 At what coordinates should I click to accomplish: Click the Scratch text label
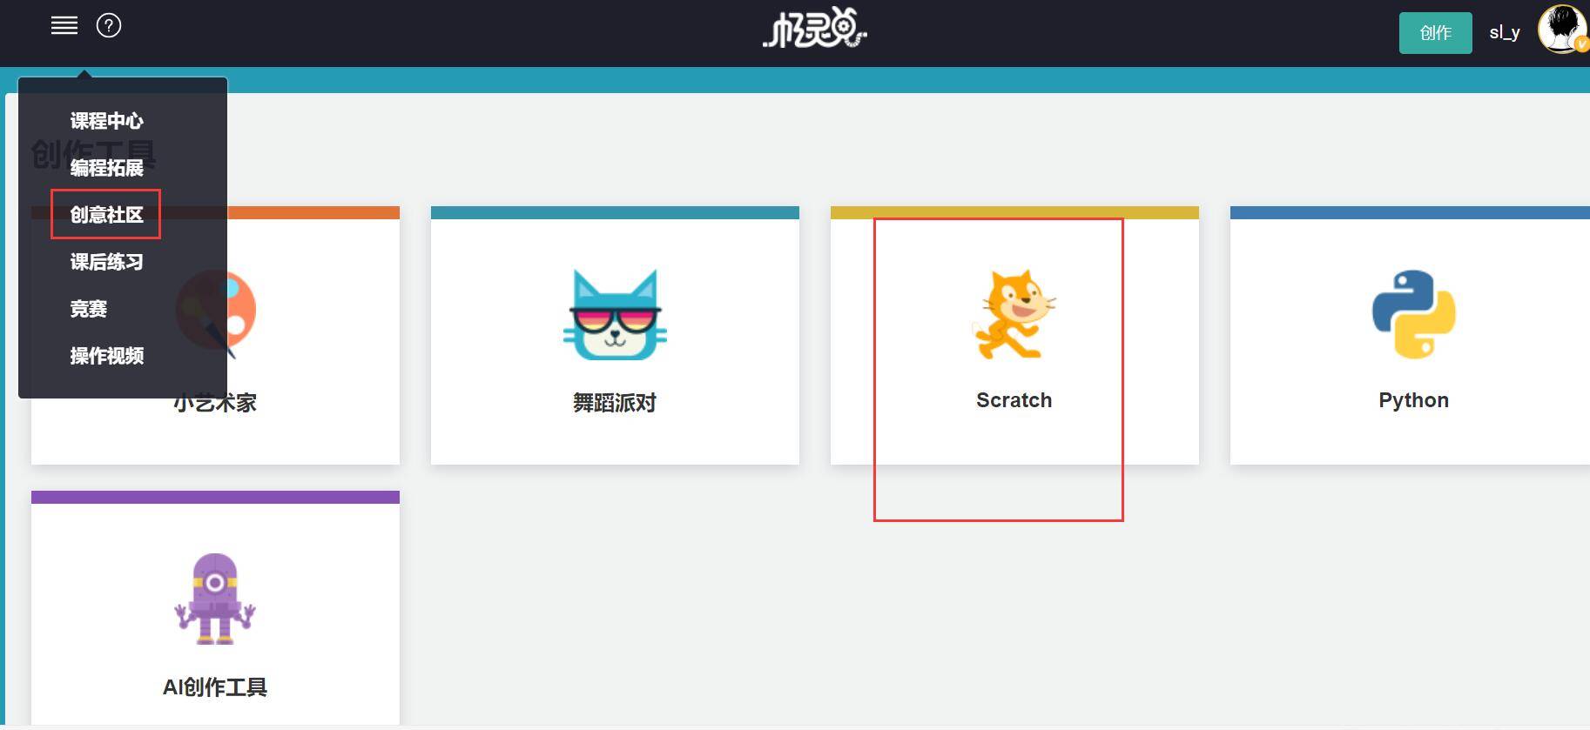(x=1014, y=400)
